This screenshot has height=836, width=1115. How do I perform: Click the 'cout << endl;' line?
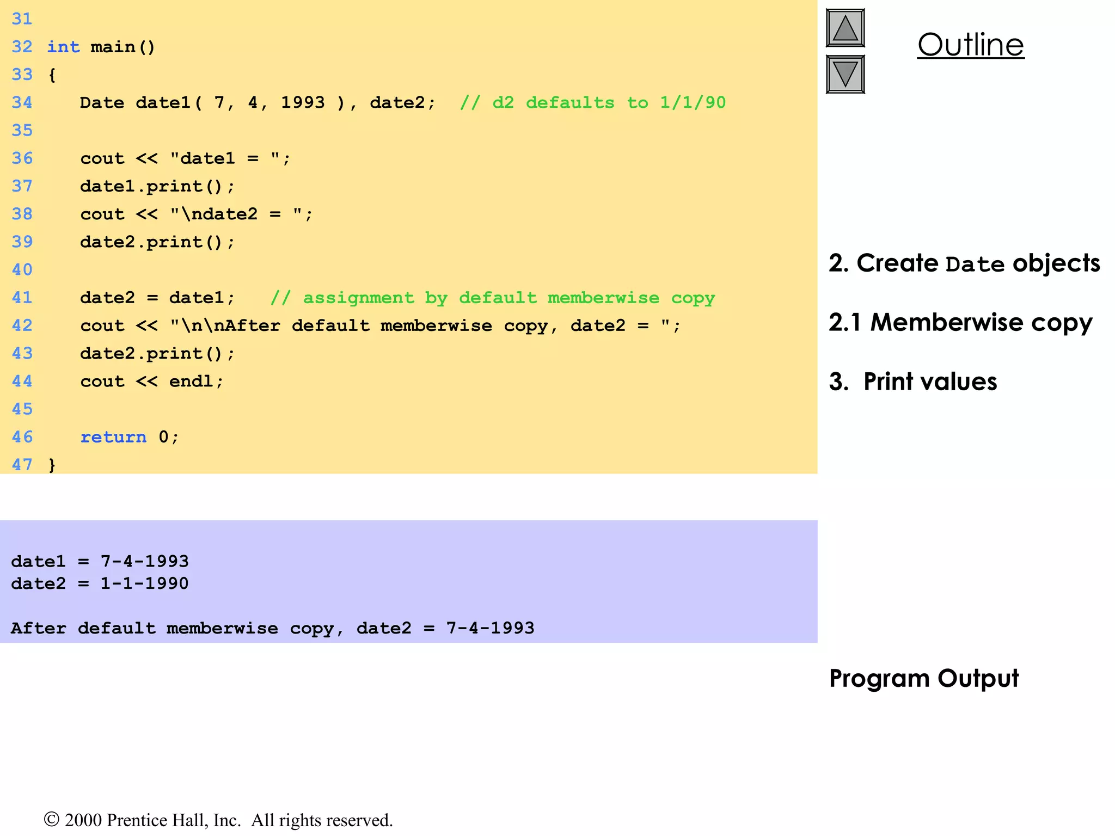pyautogui.click(x=152, y=382)
